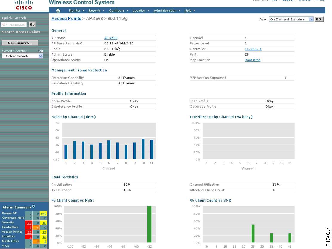
Task: Open the Rogue AP alarm count 345
Action: (x=43, y=213)
